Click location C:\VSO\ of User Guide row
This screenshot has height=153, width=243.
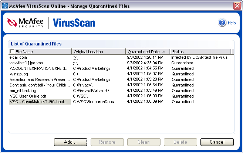coord(80,96)
